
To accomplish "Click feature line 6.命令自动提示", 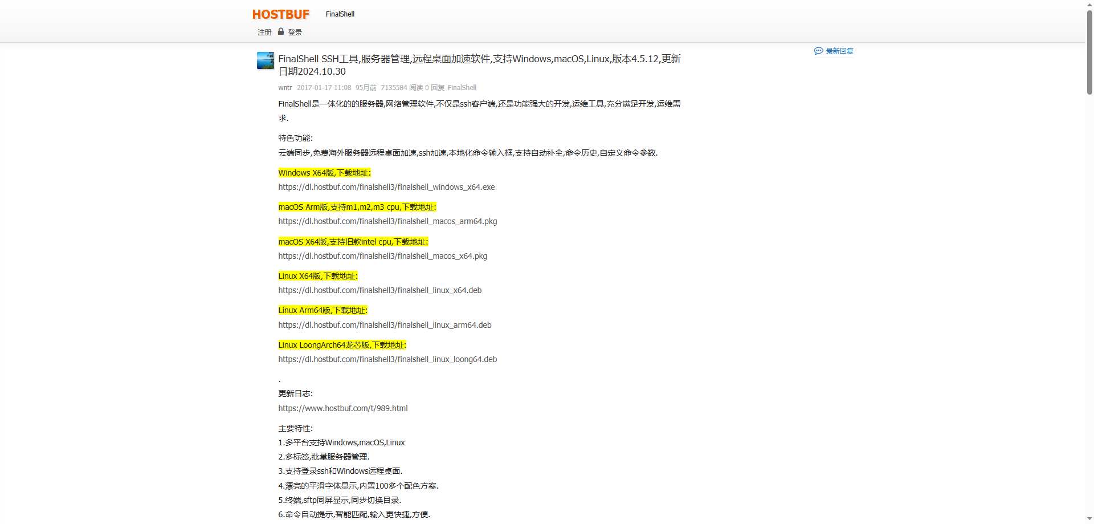I will (354, 514).
